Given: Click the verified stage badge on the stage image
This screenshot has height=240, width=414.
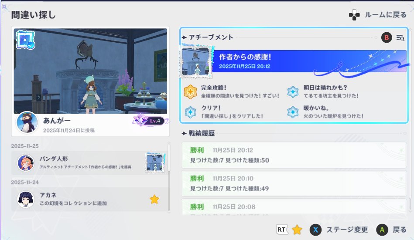Looking at the screenshot, I should click(x=26, y=40).
